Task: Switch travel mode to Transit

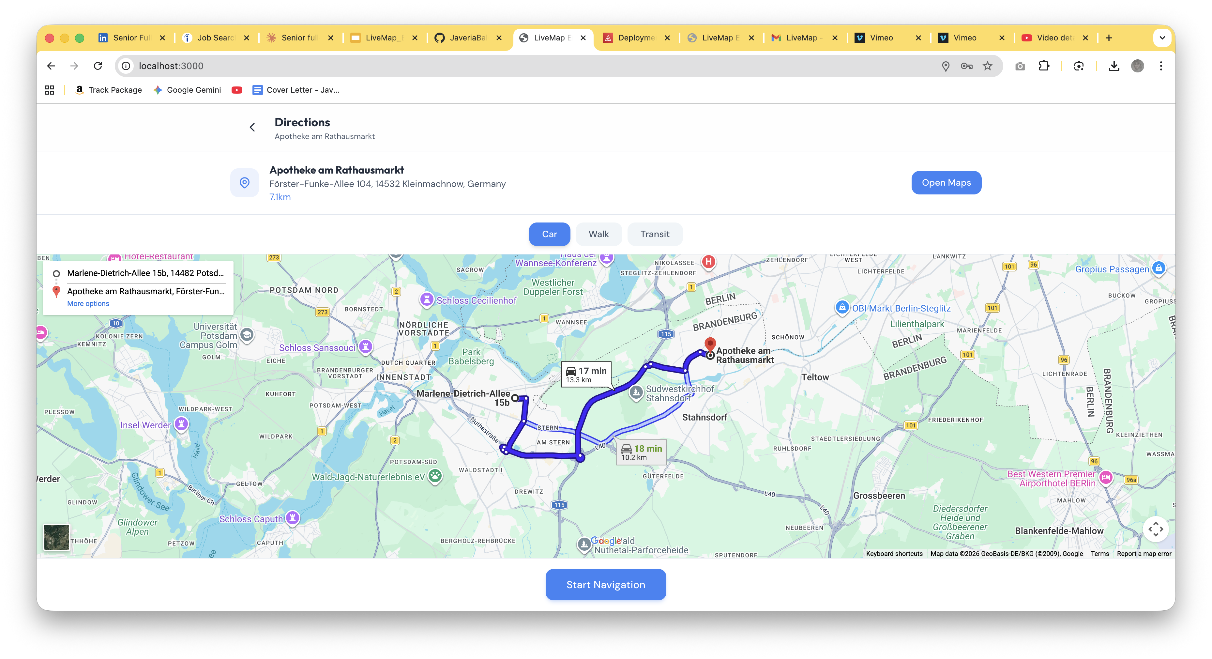Action: [655, 234]
